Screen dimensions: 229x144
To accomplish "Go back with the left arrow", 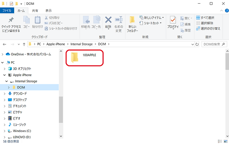I will coord(4,44).
